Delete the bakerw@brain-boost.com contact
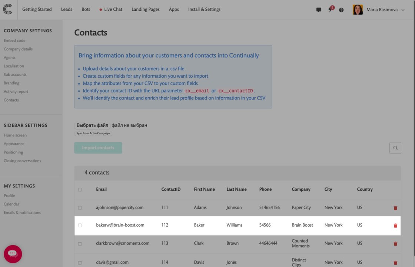The height and width of the screenshot is (267, 415). click(x=395, y=225)
